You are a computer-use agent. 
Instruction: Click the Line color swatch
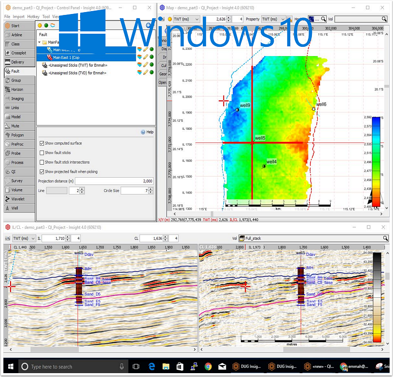click(56, 191)
